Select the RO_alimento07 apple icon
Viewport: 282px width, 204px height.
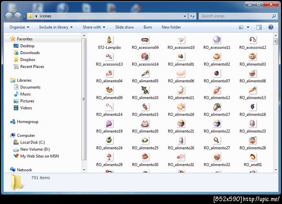tap(217, 73)
